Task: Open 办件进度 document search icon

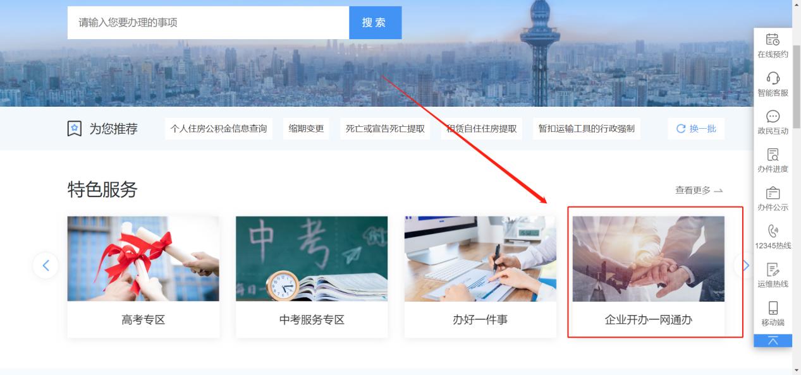Action: pyautogui.click(x=773, y=155)
